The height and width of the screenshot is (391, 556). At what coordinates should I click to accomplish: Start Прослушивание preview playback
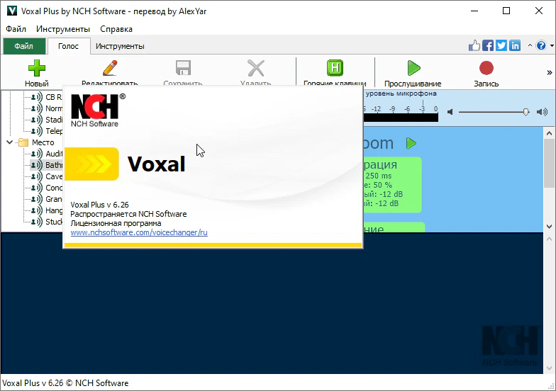point(413,69)
